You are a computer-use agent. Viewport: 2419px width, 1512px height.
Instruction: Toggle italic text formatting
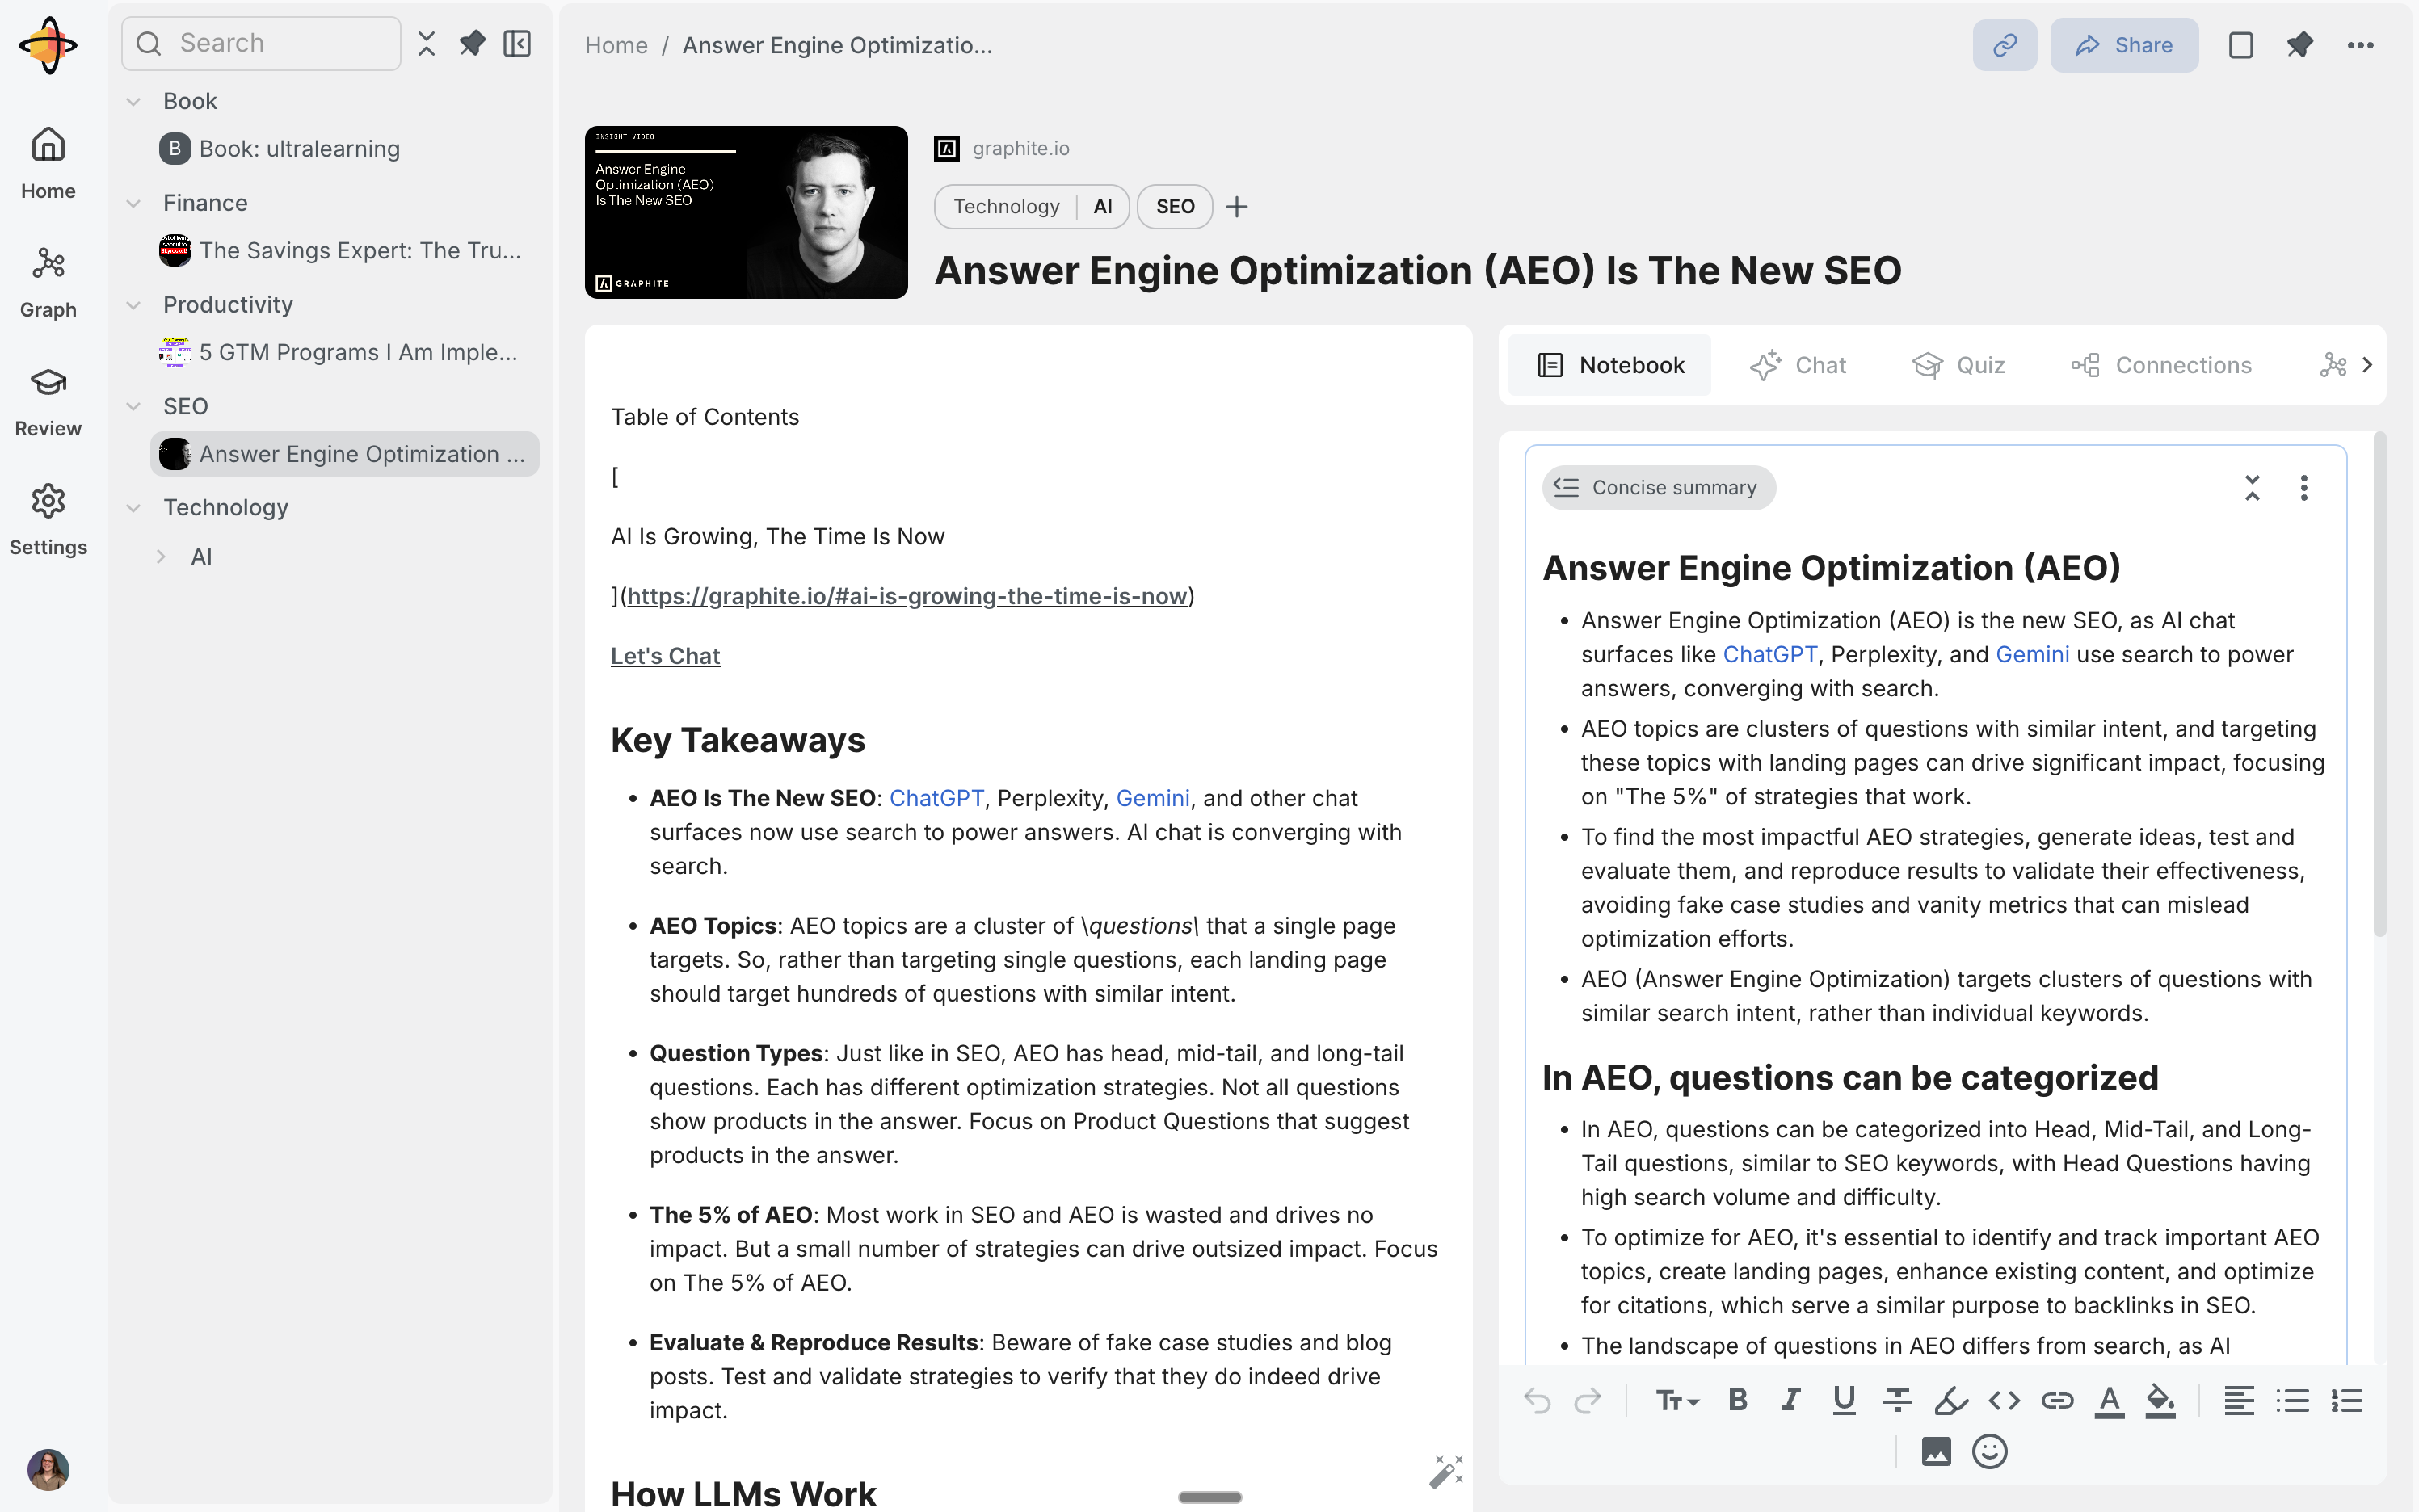coord(1790,1401)
